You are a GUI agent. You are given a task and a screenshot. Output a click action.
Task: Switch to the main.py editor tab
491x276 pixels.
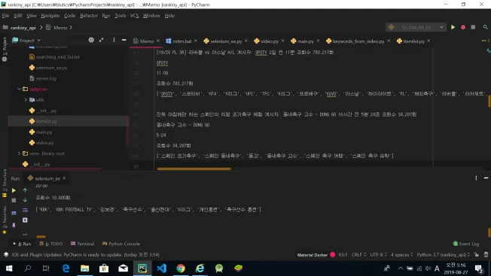pyautogui.click(x=305, y=41)
